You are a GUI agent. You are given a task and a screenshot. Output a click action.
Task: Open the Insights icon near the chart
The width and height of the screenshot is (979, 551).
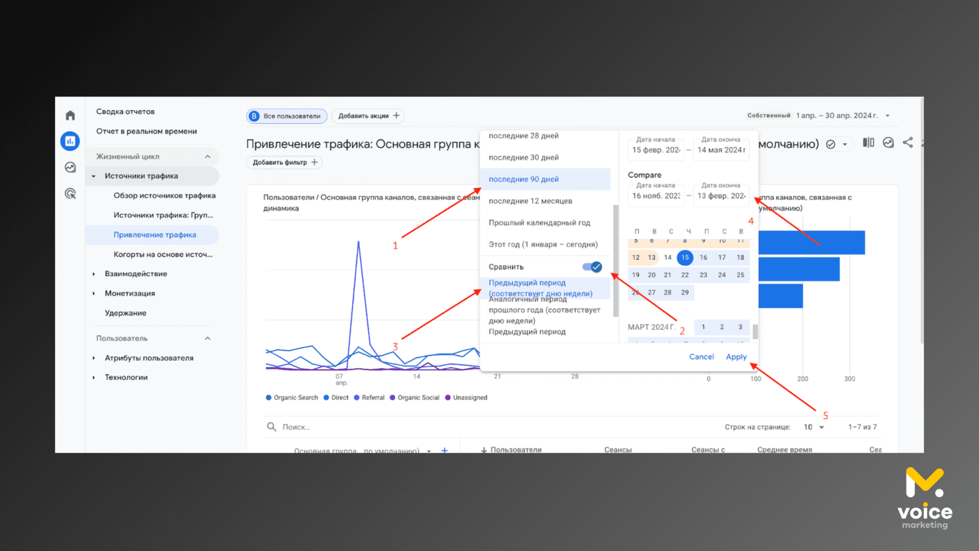click(x=889, y=142)
